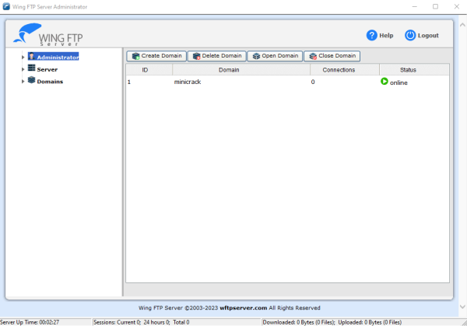Maximize the Wing FTP Administrator window

pos(435,6)
